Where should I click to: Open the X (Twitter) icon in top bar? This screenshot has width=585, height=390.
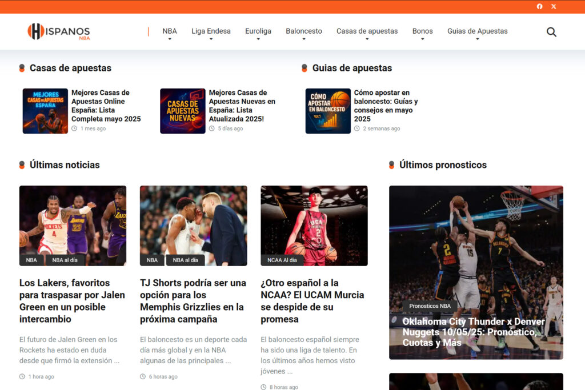[554, 6]
